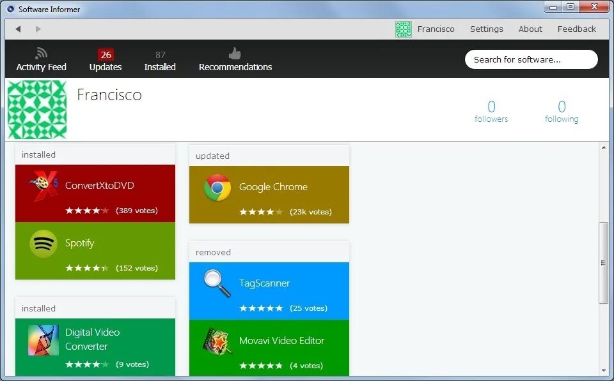Switch to the Installed tab
614x381 pixels.
160,67
